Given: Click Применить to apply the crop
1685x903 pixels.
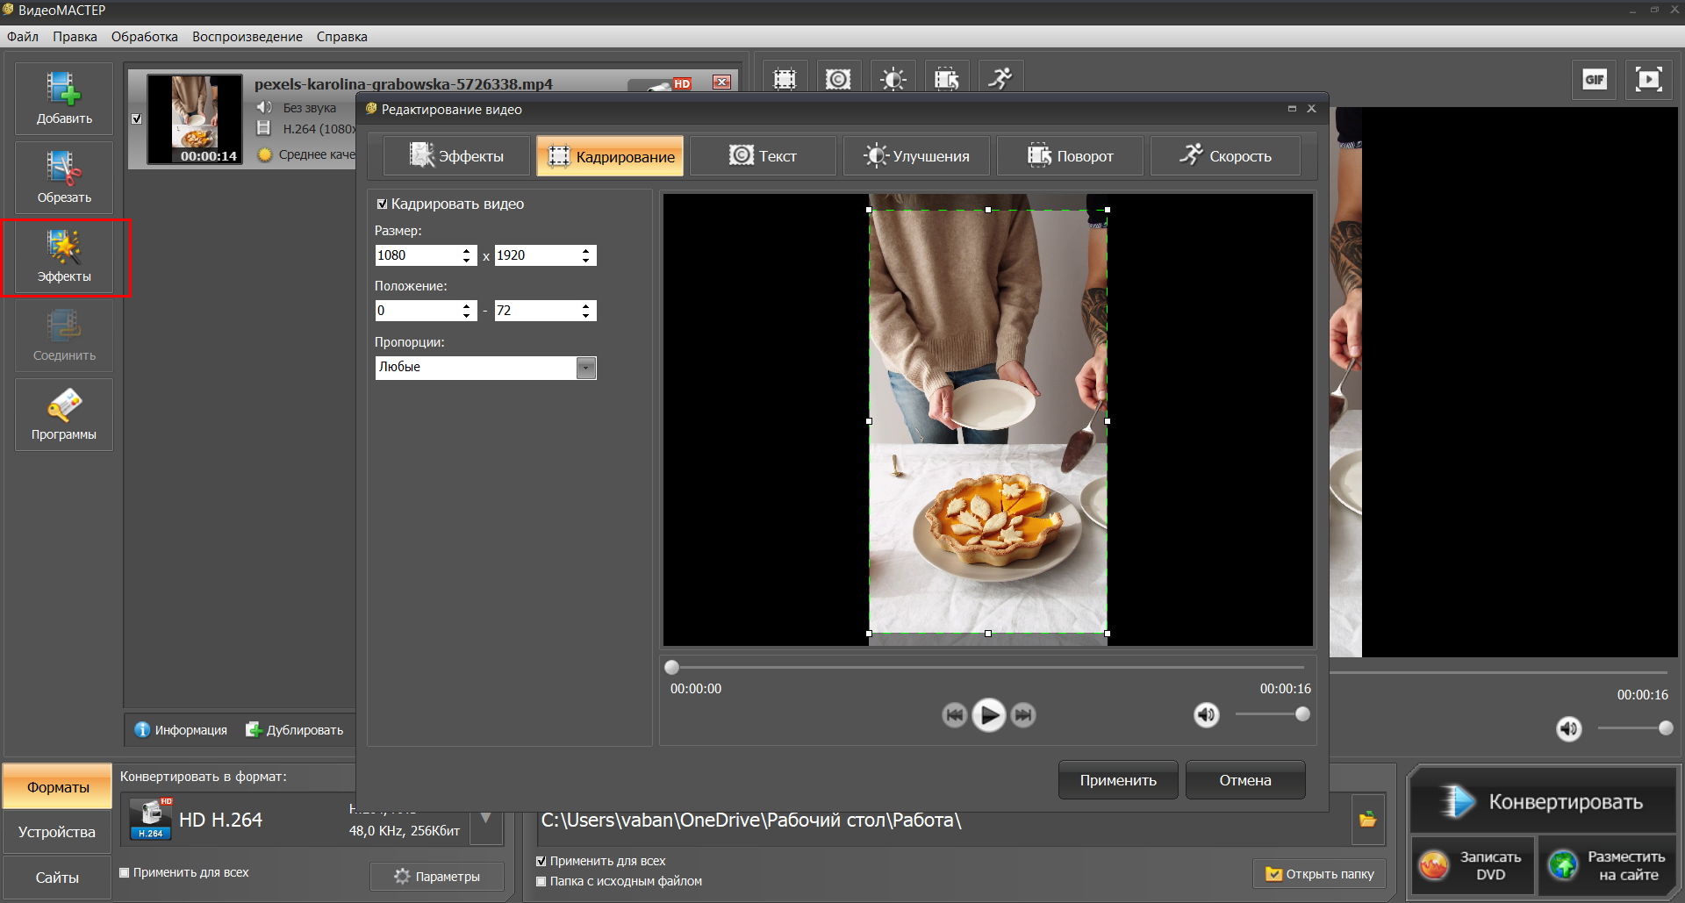Looking at the screenshot, I should pos(1118,780).
